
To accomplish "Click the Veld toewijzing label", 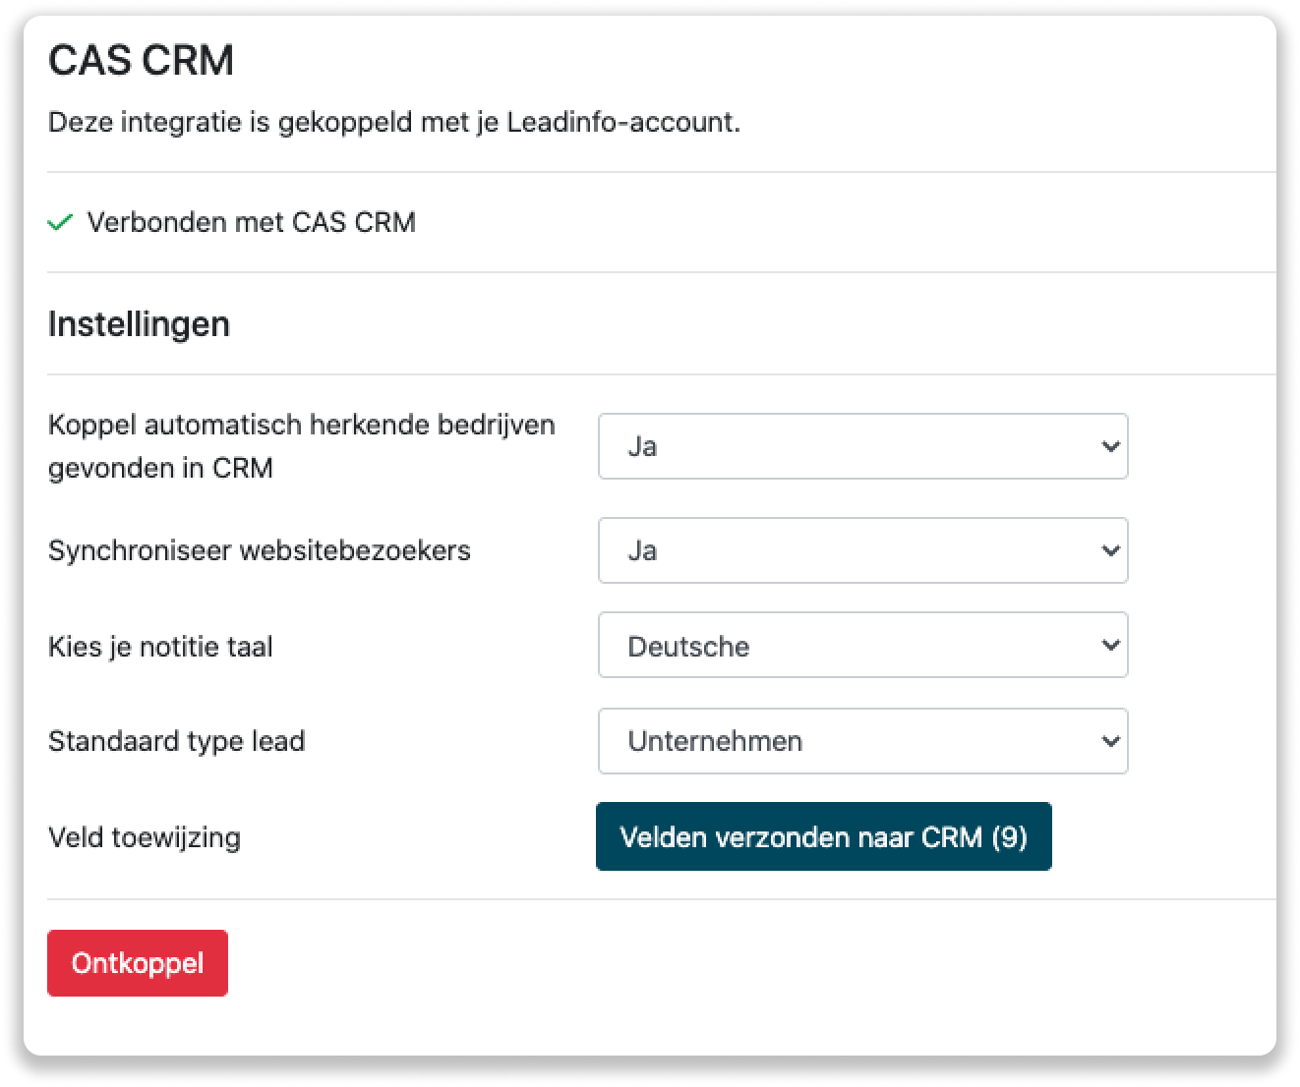I will point(144,837).
